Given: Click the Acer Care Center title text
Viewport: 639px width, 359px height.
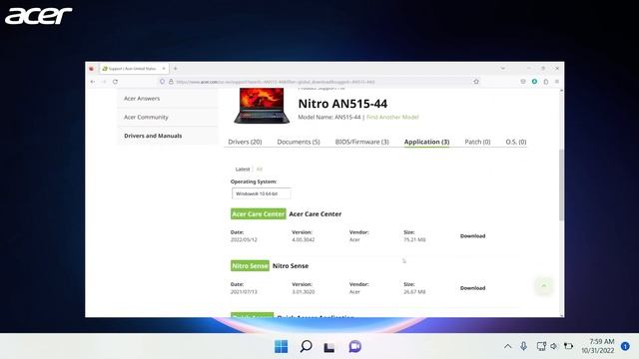Looking at the screenshot, I should 316,214.
